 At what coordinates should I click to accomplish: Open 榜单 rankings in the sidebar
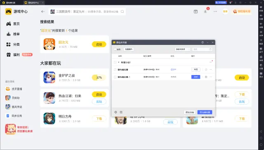click(x=13, y=34)
